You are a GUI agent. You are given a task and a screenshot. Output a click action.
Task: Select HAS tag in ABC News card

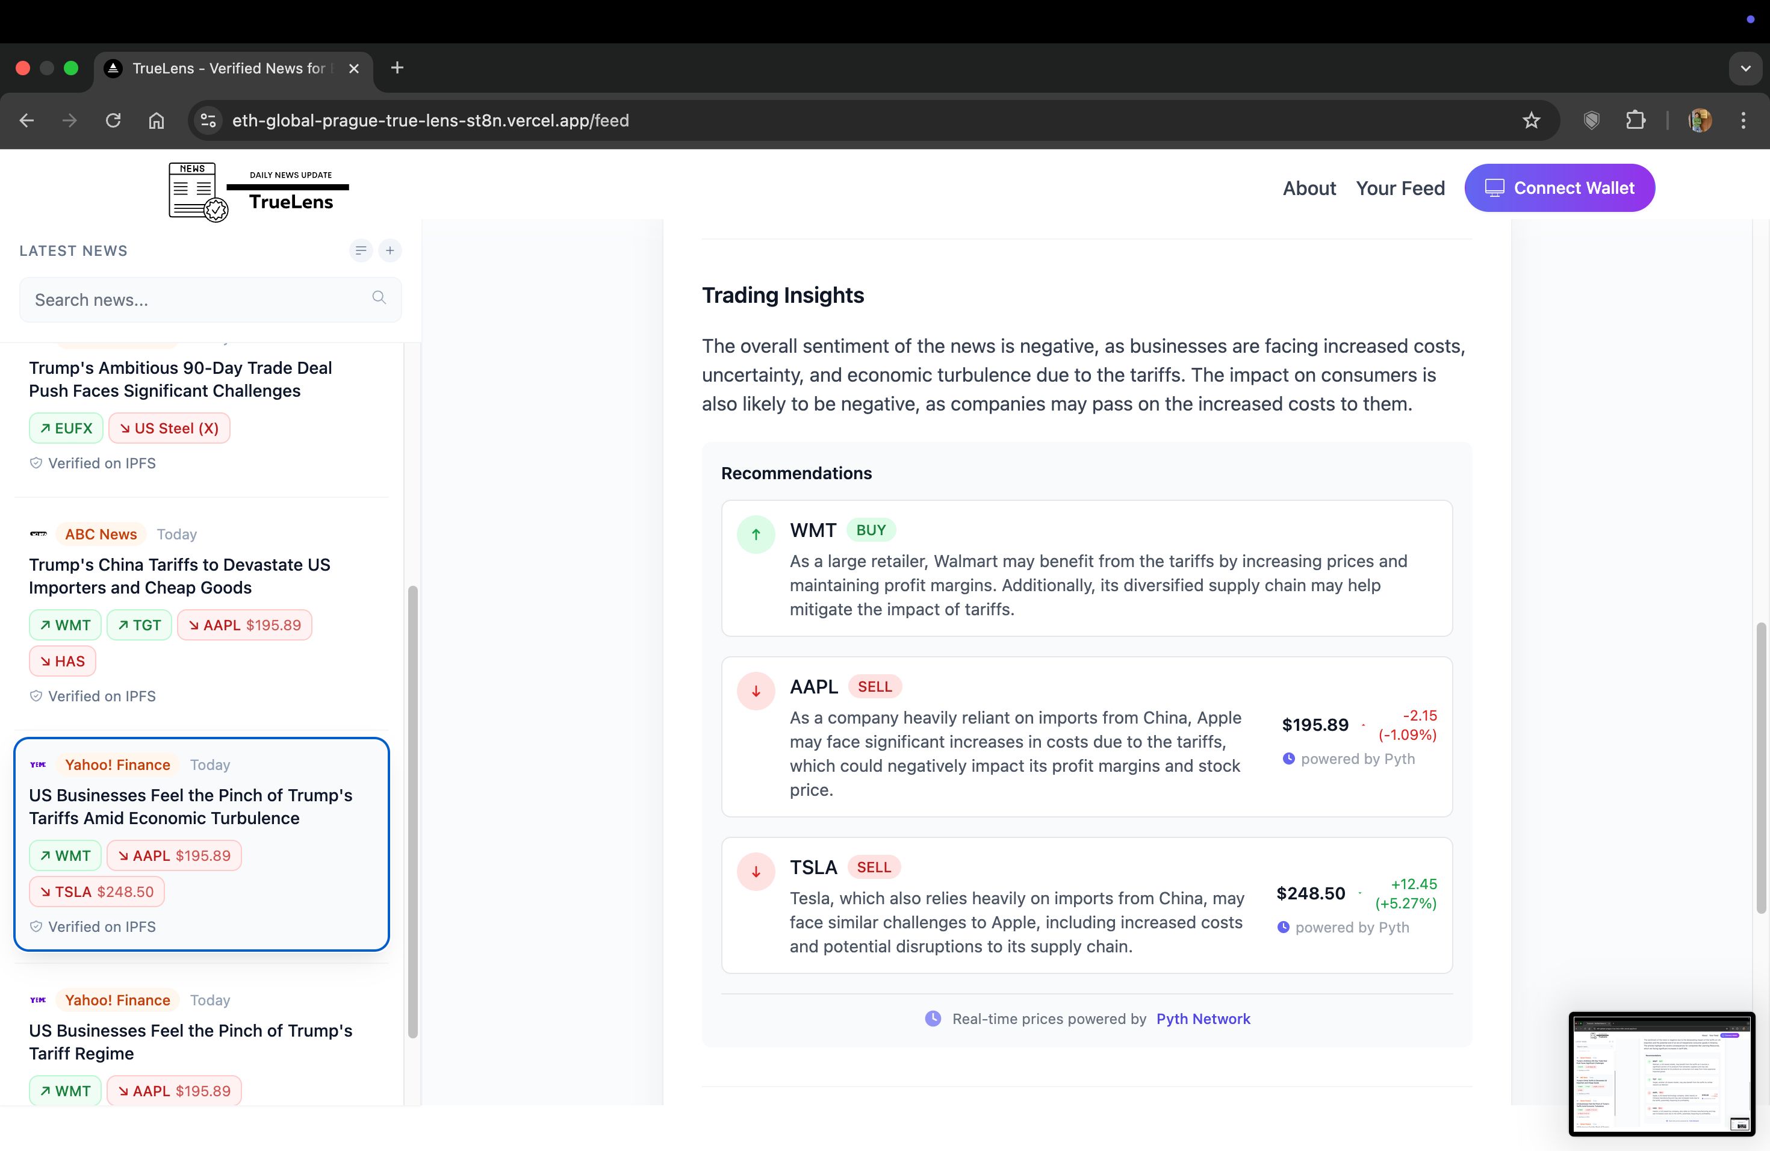pos(63,661)
